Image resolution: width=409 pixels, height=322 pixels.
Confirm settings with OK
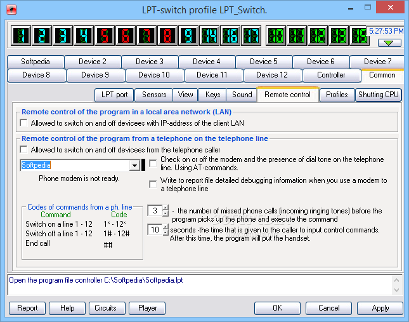278,308
